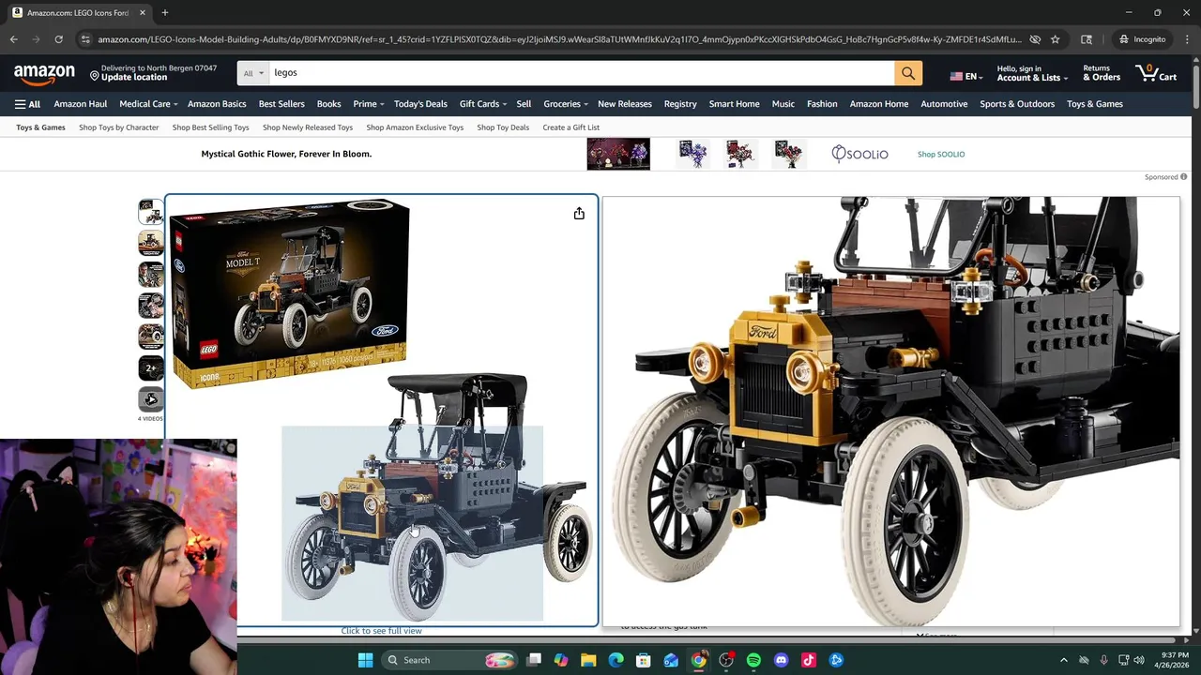Click the Copilot icon in taskbar

[561, 660]
